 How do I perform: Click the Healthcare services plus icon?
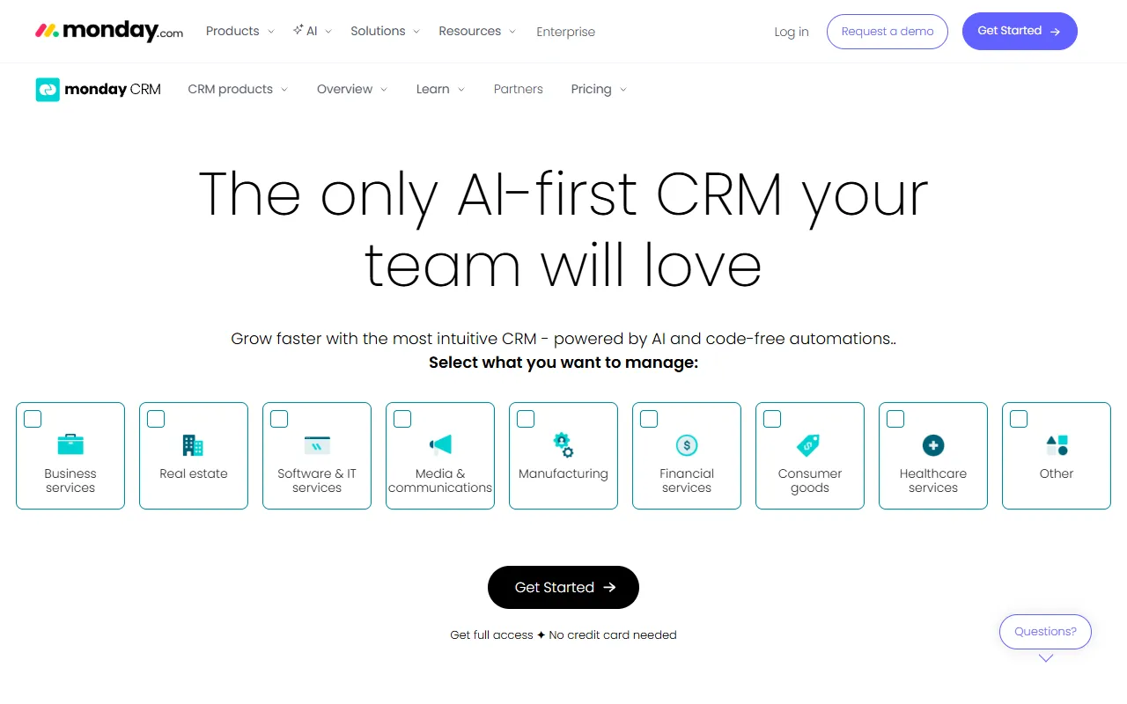[x=933, y=445]
